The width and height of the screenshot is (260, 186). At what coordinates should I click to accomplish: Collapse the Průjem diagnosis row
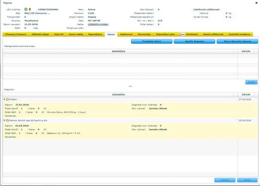[4, 99]
